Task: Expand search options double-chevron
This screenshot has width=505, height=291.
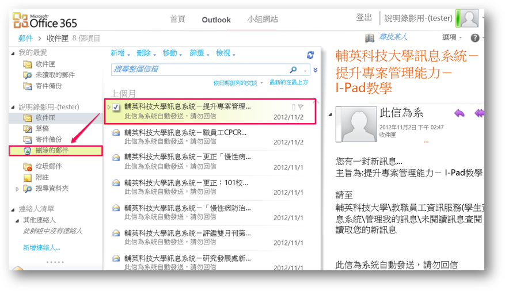Action: [316, 70]
